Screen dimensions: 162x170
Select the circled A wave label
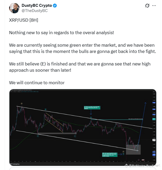coord(38,136)
